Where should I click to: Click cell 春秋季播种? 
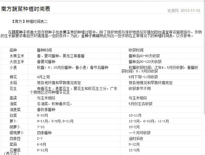tap(46, 110)
